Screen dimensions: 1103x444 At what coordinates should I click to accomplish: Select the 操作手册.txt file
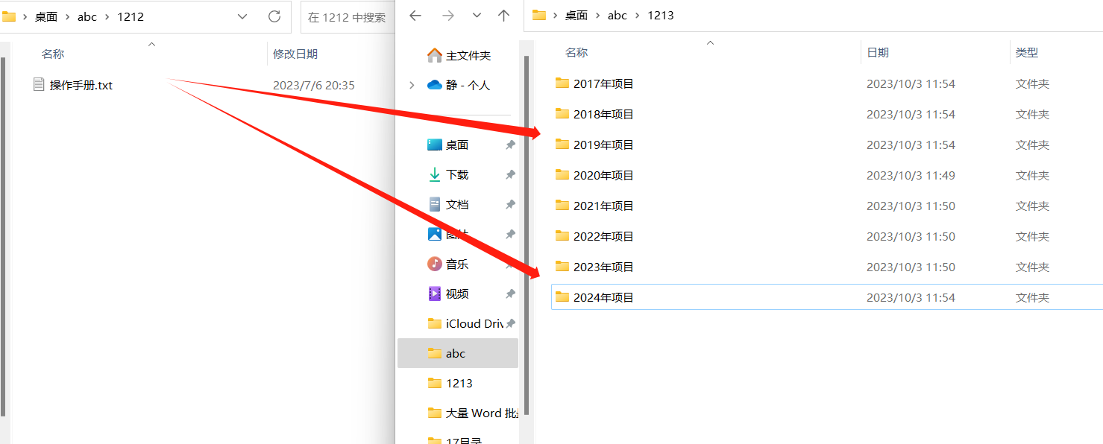click(x=78, y=85)
